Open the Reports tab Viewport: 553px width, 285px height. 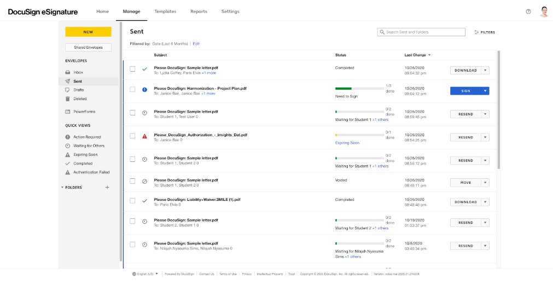pyautogui.click(x=199, y=11)
